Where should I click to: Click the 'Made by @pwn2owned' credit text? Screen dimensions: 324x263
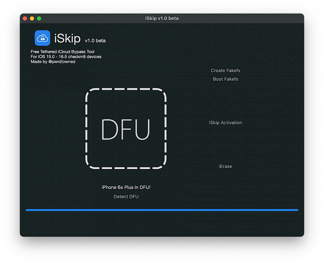53,62
